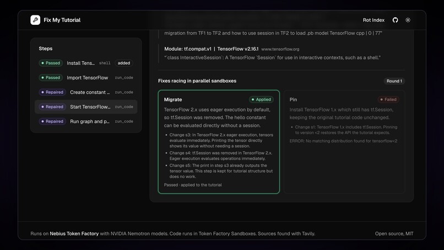
Task: Select the Import TensorFlow step
Action: pos(86,77)
